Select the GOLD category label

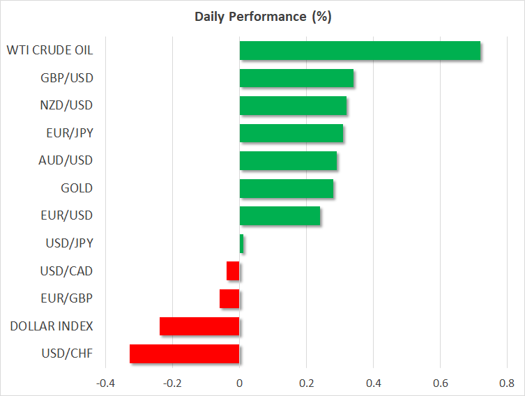[77, 188]
